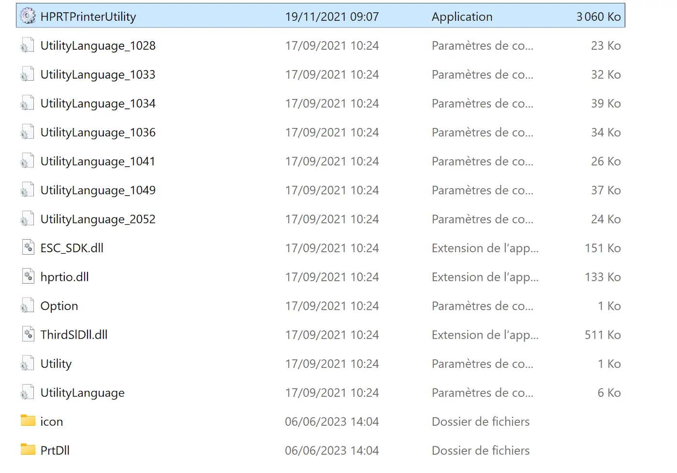The height and width of the screenshot is (473, 677).
Task: Click the date in the ESC_SDK.dll row
Action: (332, 248)
